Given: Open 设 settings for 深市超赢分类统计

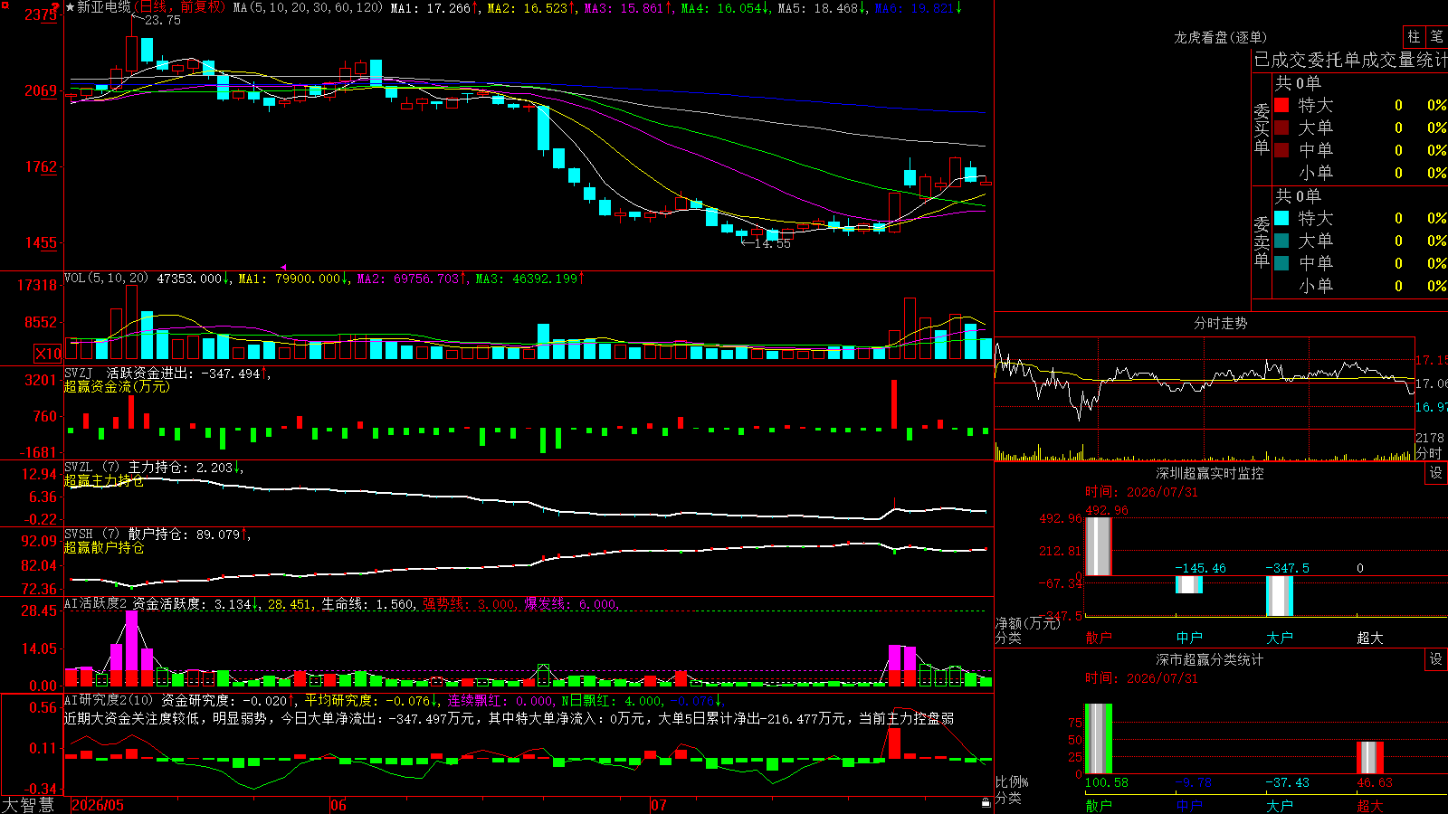Looking at the screenshot, I should pyautogui.click(x=1436, y=659).
